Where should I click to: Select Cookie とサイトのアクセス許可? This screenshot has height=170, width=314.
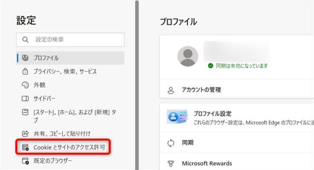[x=72, y=147]
